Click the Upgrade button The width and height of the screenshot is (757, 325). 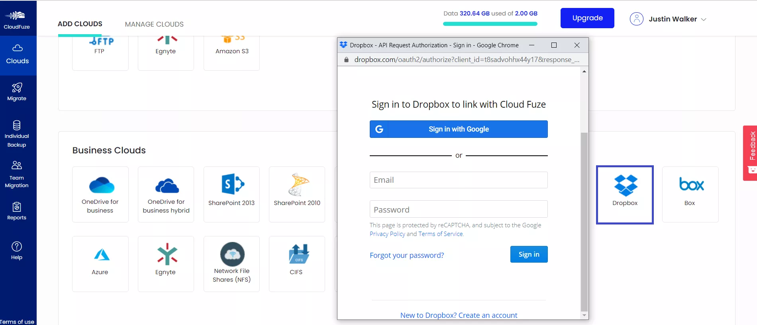(587, 18)
